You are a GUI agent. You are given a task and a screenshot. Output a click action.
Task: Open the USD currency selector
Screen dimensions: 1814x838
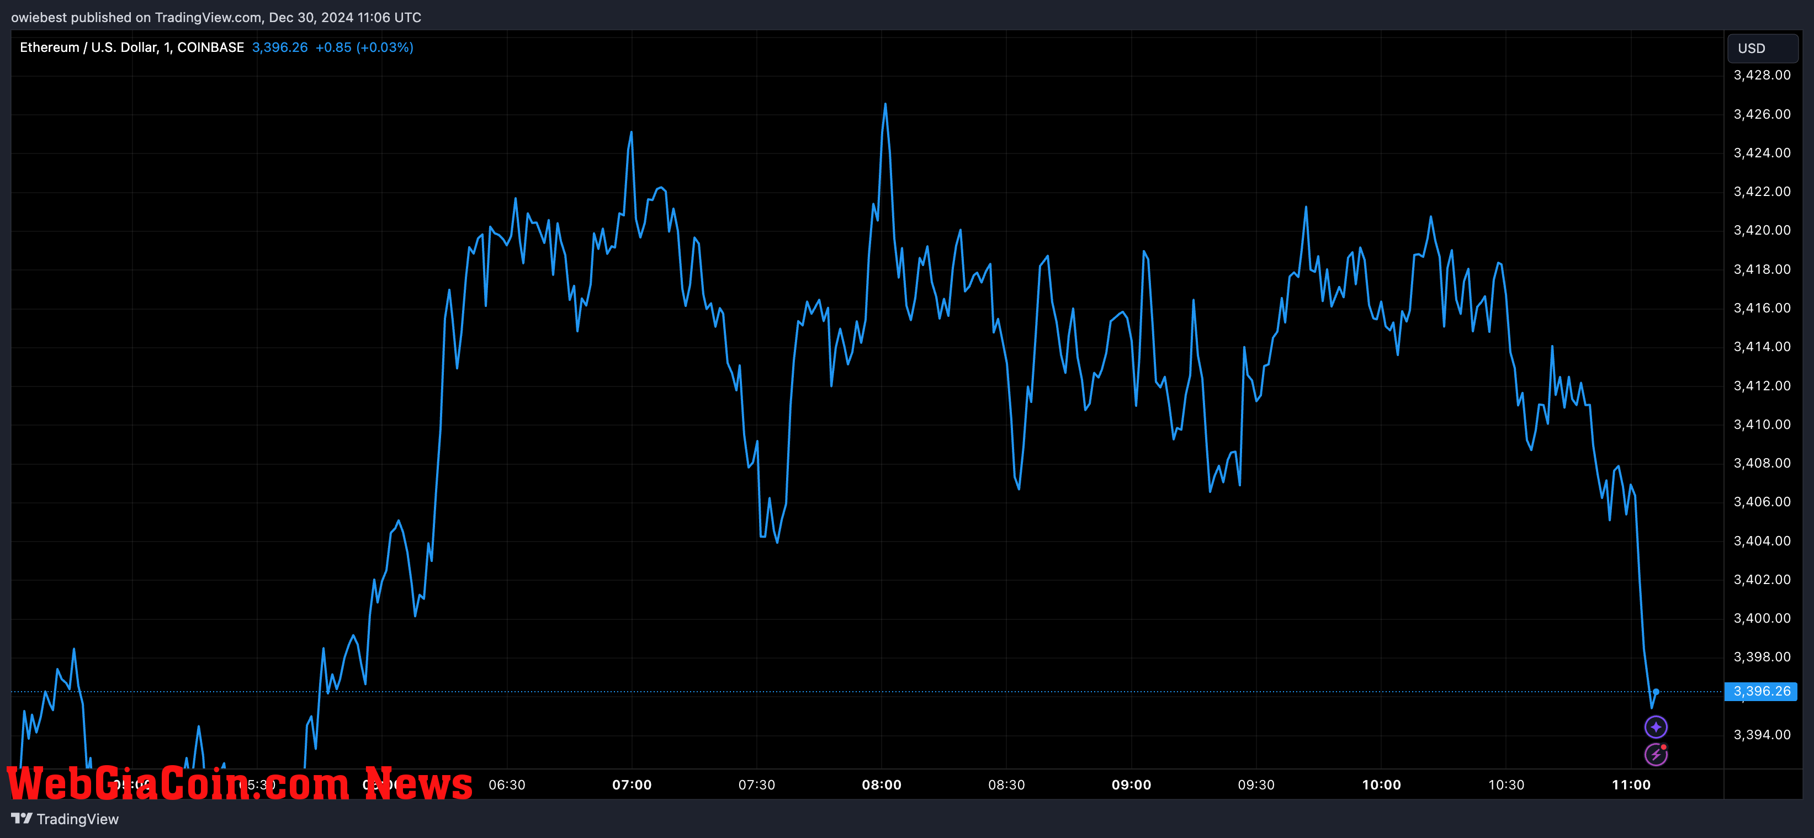pyautogui.click(x=1763, y=48)
